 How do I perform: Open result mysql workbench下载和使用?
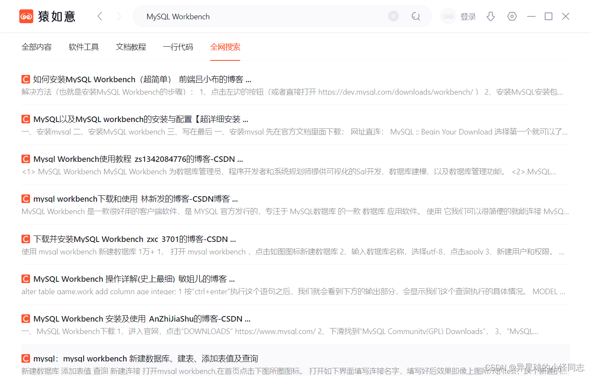[x=136, y=199]
